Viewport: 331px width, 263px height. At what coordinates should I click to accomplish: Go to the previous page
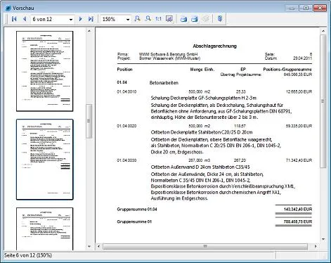[x=25, y=19]
